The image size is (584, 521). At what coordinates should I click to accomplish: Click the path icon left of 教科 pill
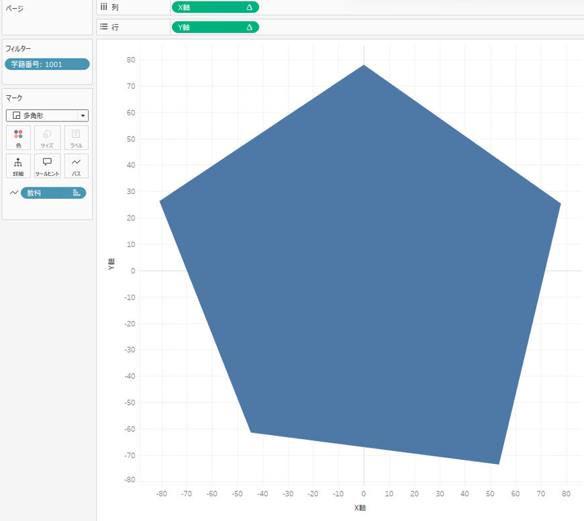click(x=13, y=193)
